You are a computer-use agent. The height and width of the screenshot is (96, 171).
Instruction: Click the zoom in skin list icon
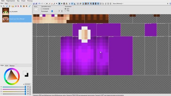click(x=3, y=6)
